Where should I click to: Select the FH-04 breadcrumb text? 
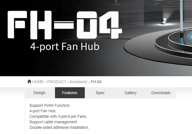[96, 82]
